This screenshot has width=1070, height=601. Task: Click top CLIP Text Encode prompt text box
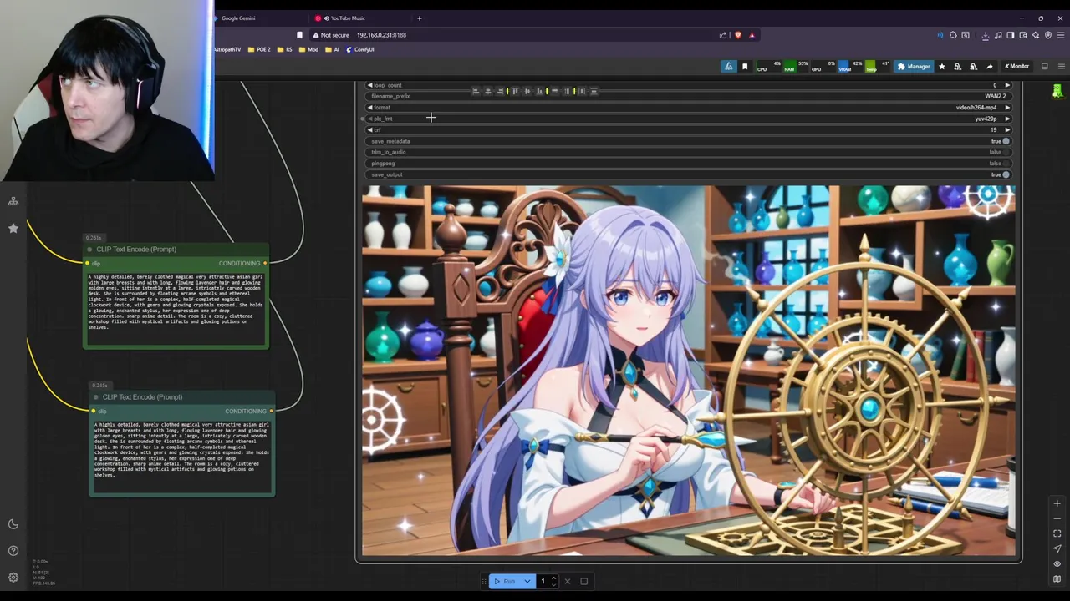[x=176, y=307]
